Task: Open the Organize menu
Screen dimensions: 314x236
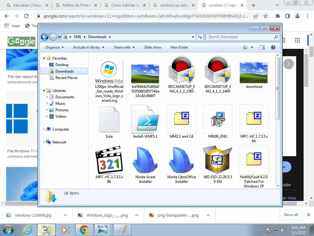Action: point(55,47)
